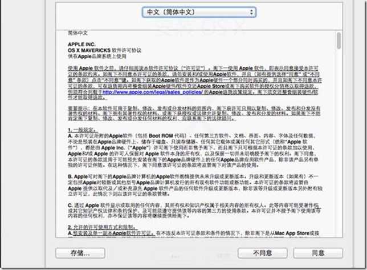The height and width of the screenshot is (270, 367).
Task: Click the 简体中文 label above the license text
Action: tap(78, 33)
